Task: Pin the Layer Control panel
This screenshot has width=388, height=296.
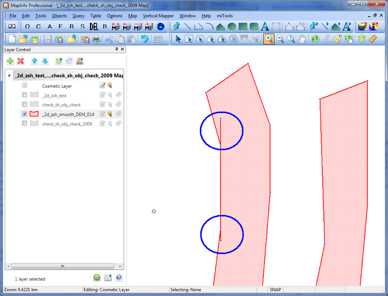Action: (116, 50)
